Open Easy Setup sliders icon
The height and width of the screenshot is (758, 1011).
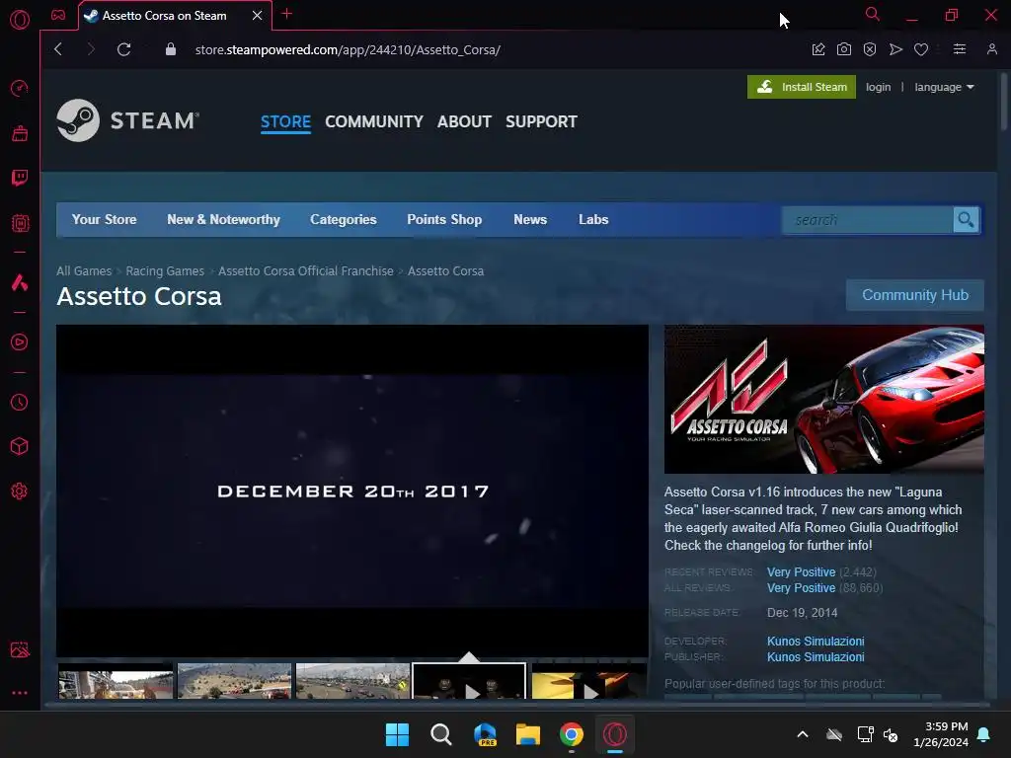click(960, 49)
